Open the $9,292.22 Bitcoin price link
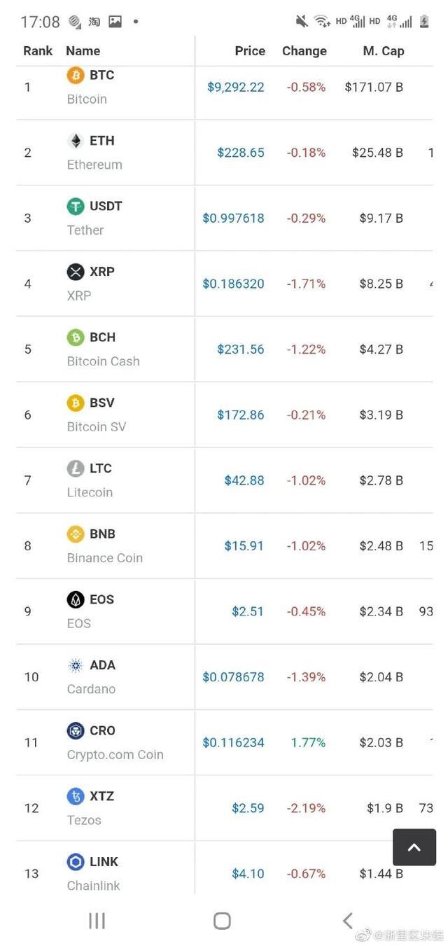 [236, 88]
